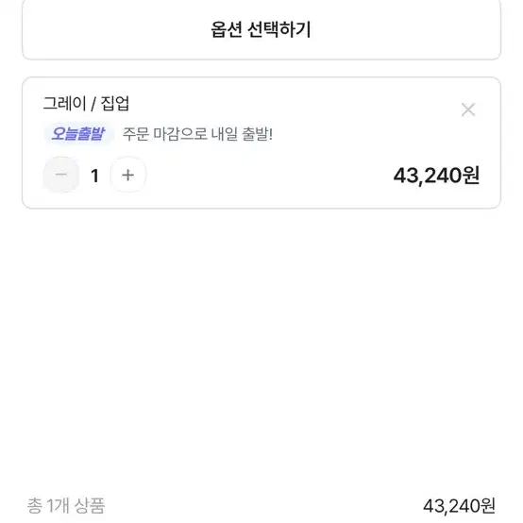This screenshot has height=523, width=523.
Task: Open the 옵션 선택하기 option selector
Action: [261, 29]
